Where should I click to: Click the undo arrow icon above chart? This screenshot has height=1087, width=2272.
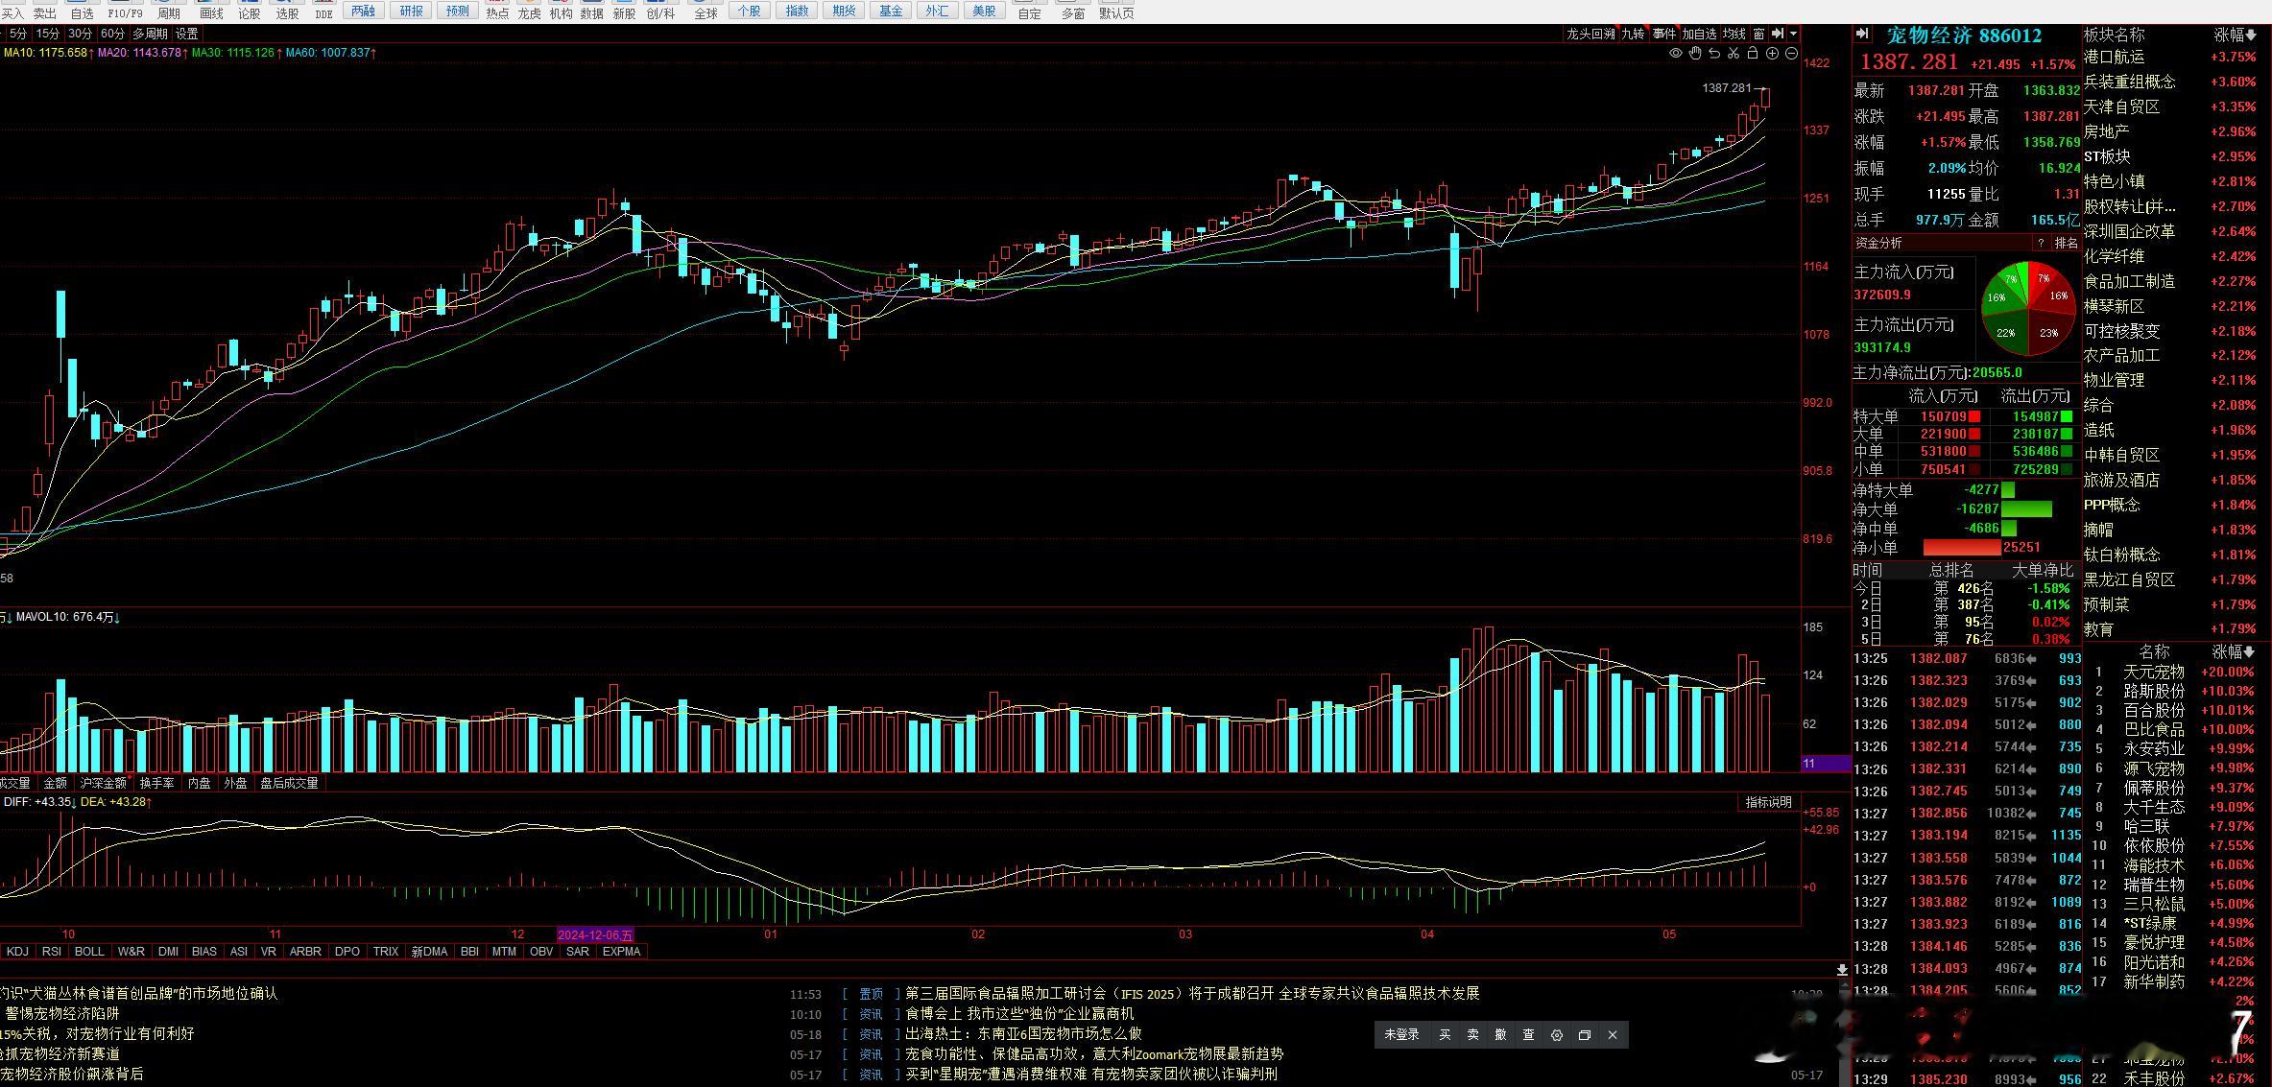click(1714, 54)
